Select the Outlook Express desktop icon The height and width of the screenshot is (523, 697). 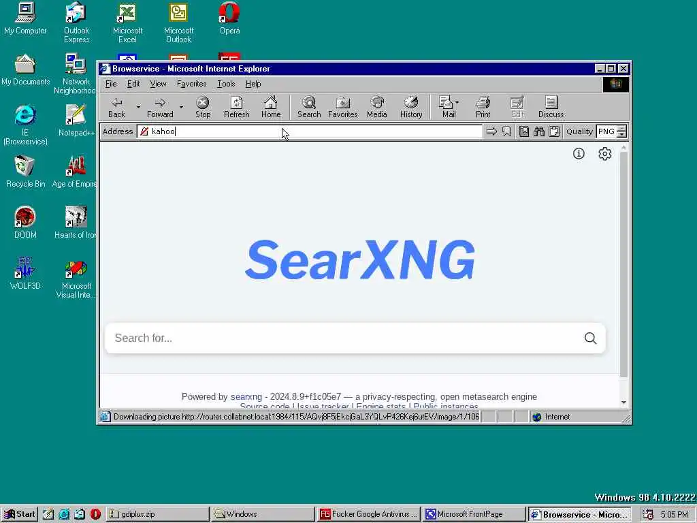pos(76,23)
